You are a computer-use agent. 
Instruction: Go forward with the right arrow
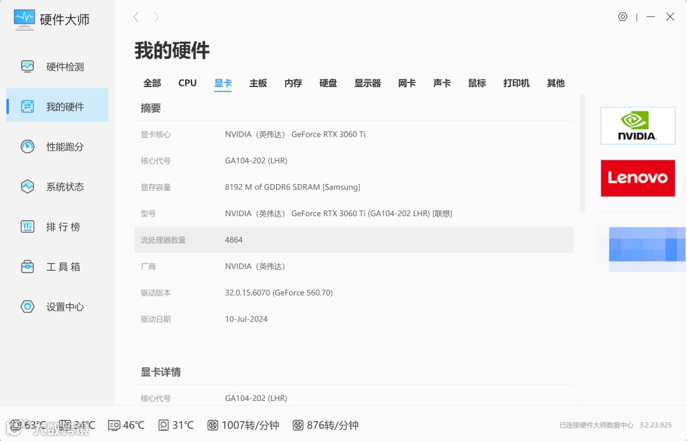pos(156,17)
